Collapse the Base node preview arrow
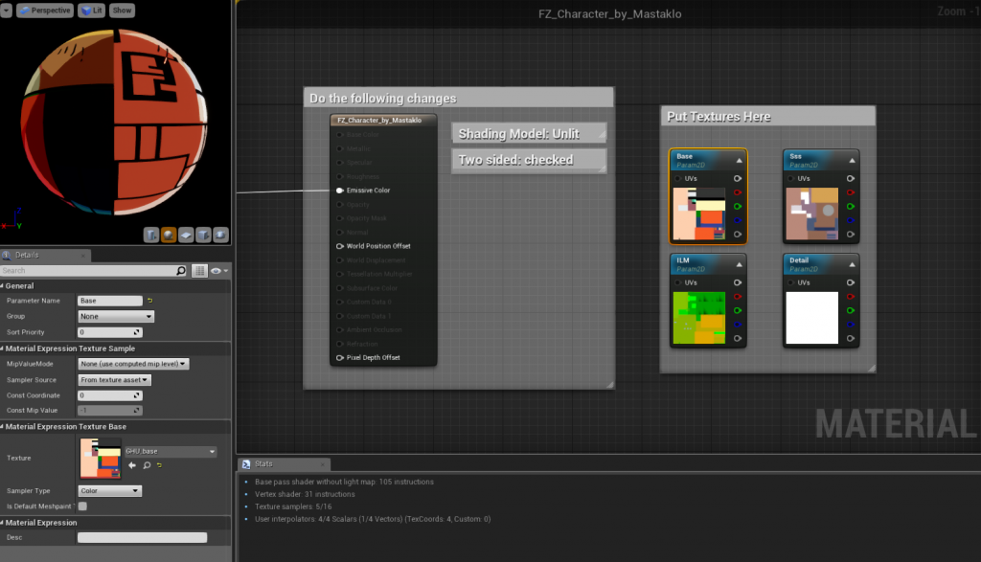 pos(739,161)
